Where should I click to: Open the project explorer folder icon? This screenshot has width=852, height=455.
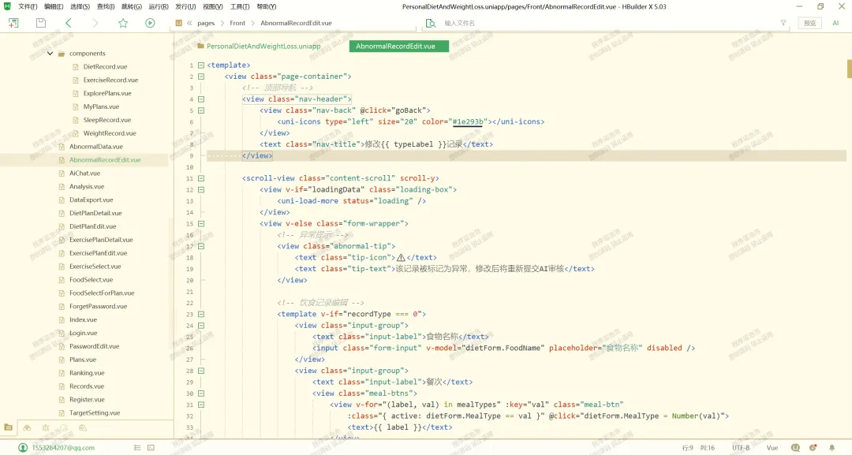8,427
